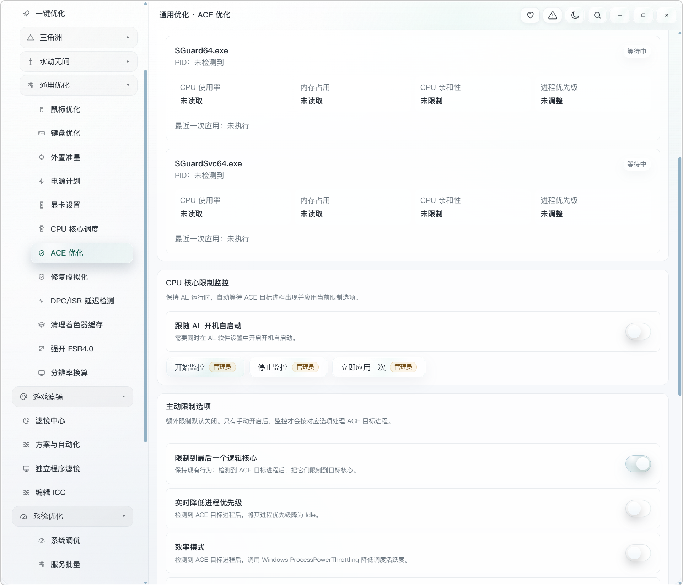Open 服务批量 in the sidebar
The height and width of the screenshot is (586, 683).
coord(65,564)
